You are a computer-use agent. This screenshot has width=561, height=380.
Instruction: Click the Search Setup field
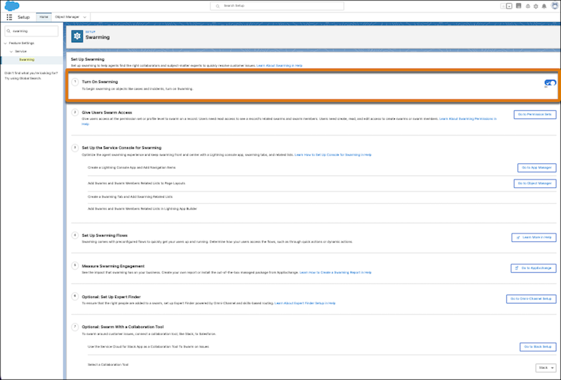point(277,6)
